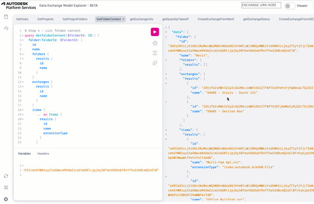Viewport: 314px width, 204px height.
Task: Collapse the "data" node in response
Action: tap(166, 32)
